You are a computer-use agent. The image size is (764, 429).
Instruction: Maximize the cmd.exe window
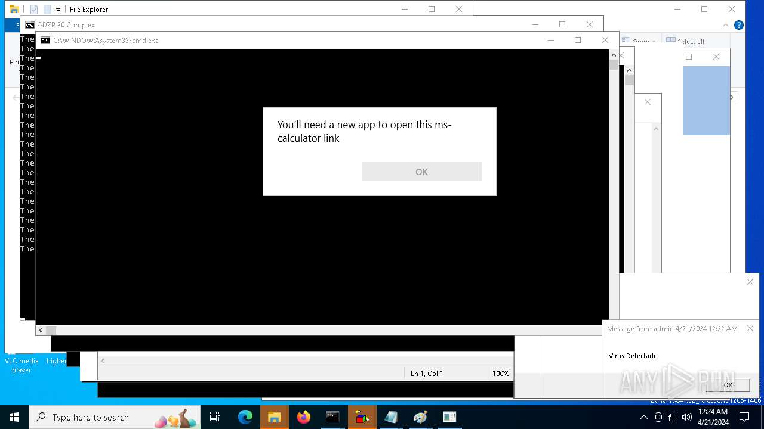pos(578,40)
